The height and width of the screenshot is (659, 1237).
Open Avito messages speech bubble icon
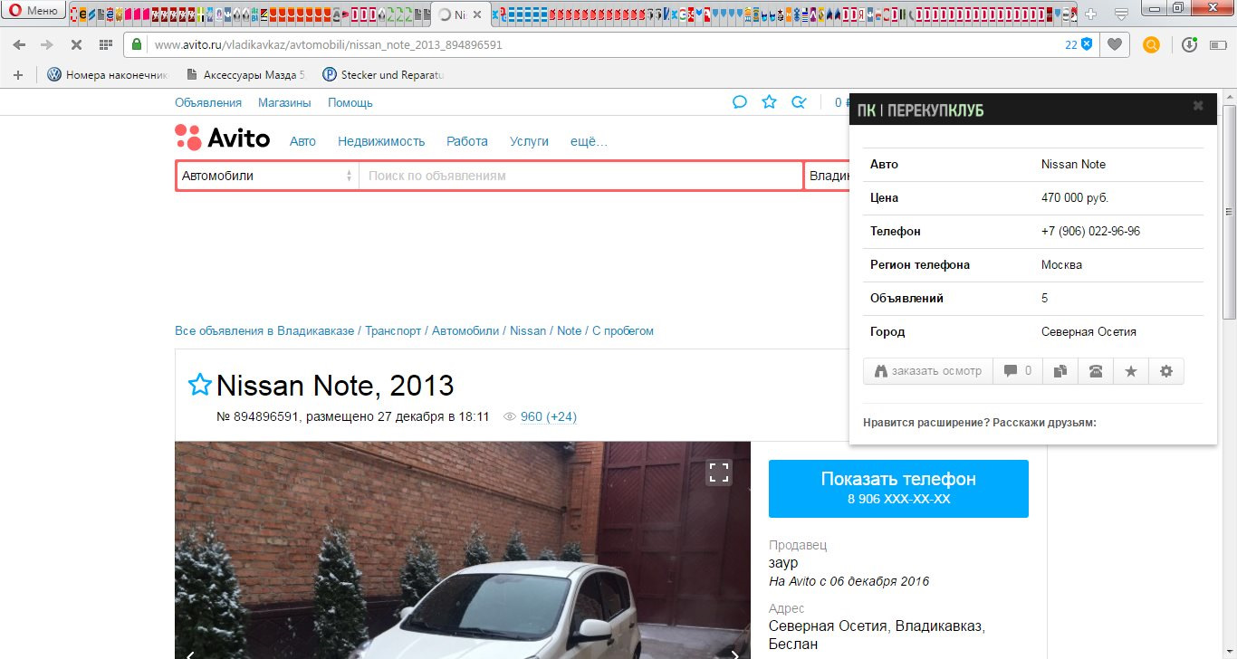[740, 102]
